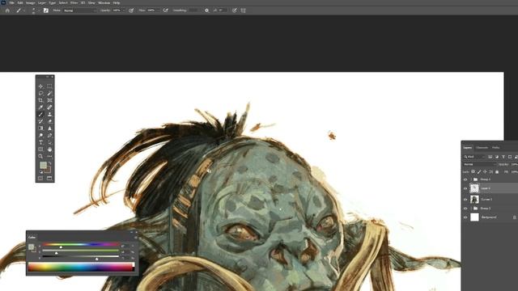Select the Gradient tool
Screen dimensions: 518x291
pyautogui.click(x=40, y=129)
